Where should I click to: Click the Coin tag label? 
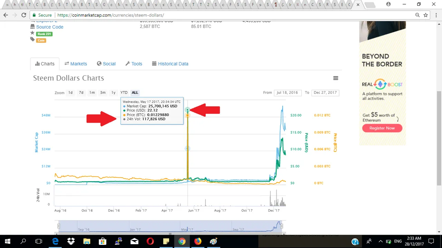click(41, 40)
